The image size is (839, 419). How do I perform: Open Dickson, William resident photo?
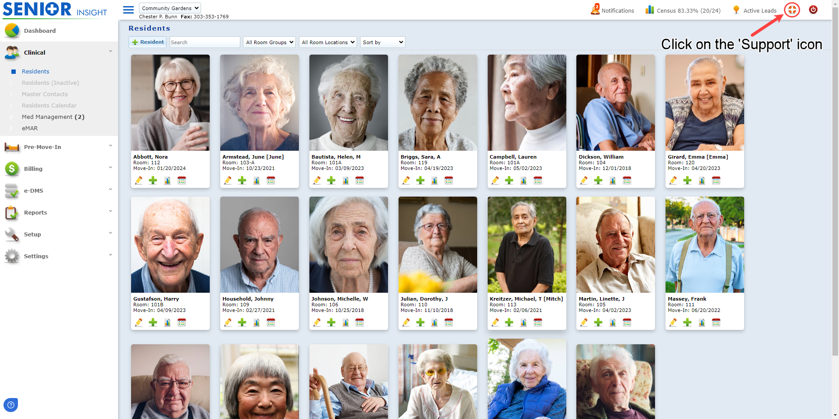point(616,103)
